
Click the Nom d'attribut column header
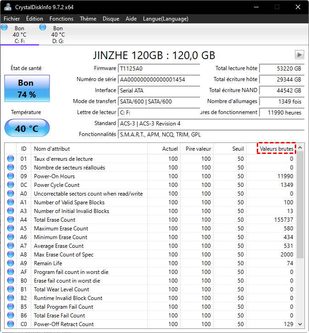[x=89, y=149]
